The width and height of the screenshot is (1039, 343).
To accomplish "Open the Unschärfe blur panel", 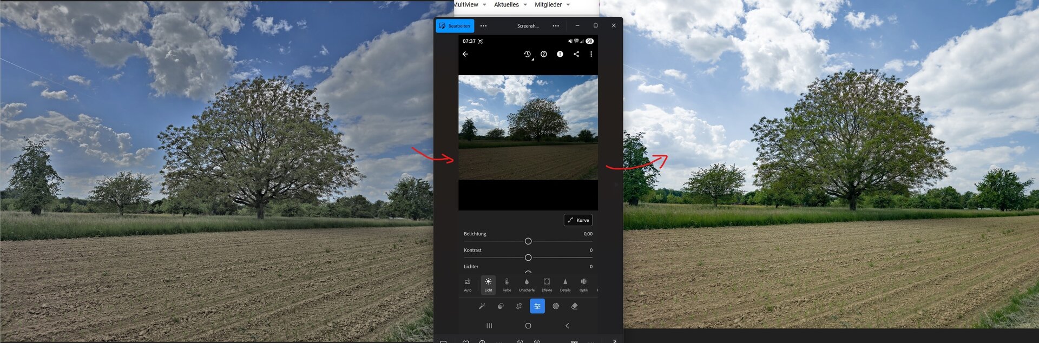I will pyautogui.click(x=527, y=285).
